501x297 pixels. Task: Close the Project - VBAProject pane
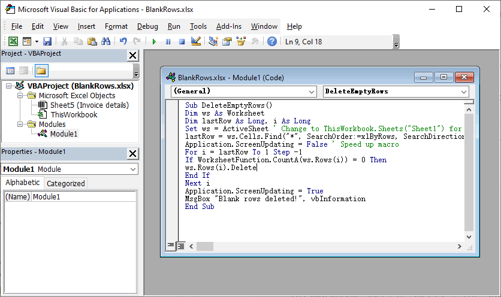tap(132, 56)
